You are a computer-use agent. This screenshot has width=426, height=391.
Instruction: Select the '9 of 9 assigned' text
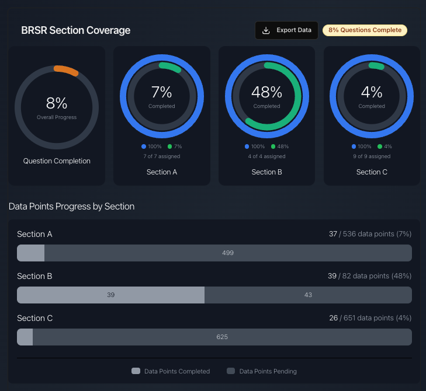[x=372, y=156]
